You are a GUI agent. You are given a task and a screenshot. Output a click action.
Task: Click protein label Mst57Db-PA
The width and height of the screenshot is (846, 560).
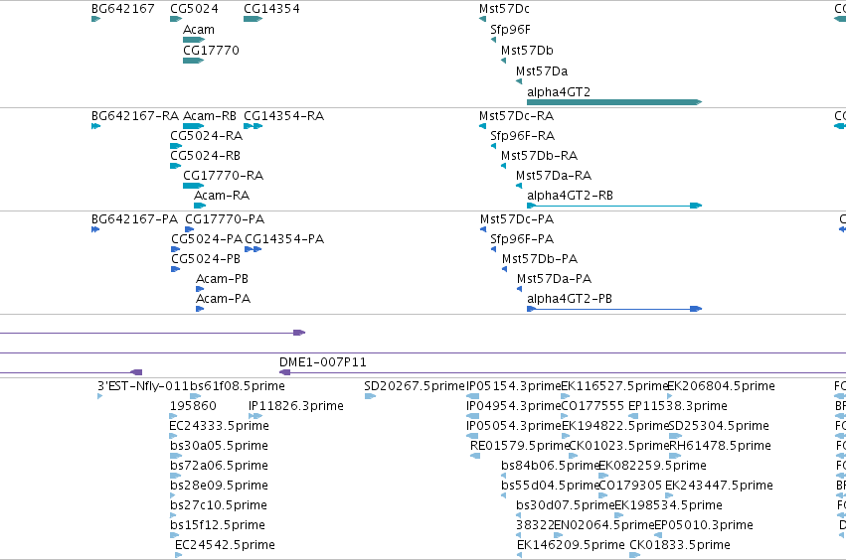pos(540,259)
